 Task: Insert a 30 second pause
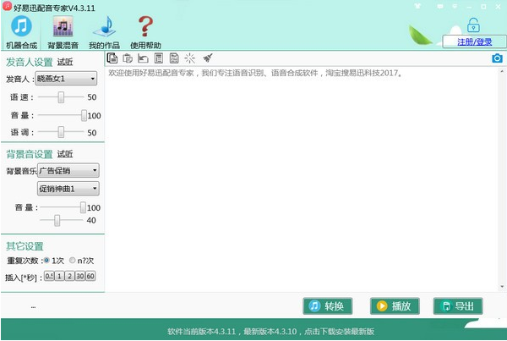pyautogui.click(x=80, y=276)
